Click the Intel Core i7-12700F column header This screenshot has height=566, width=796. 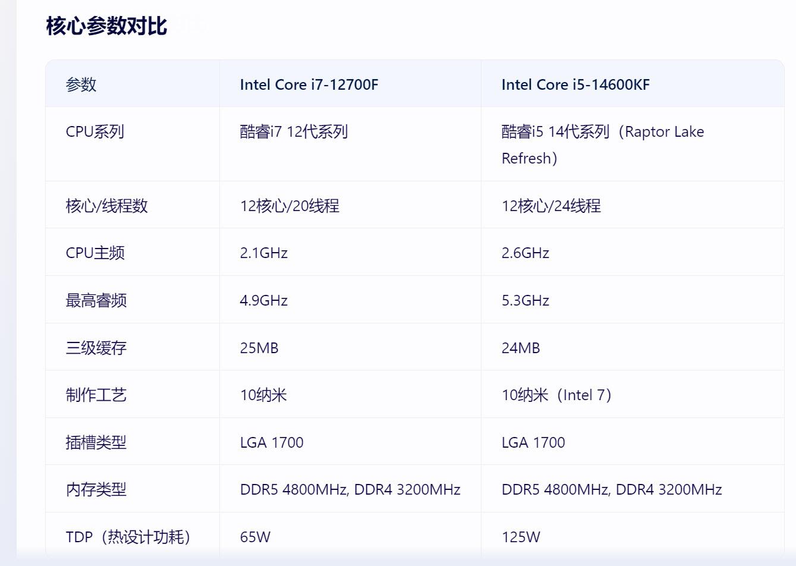[x=309, y=84]
